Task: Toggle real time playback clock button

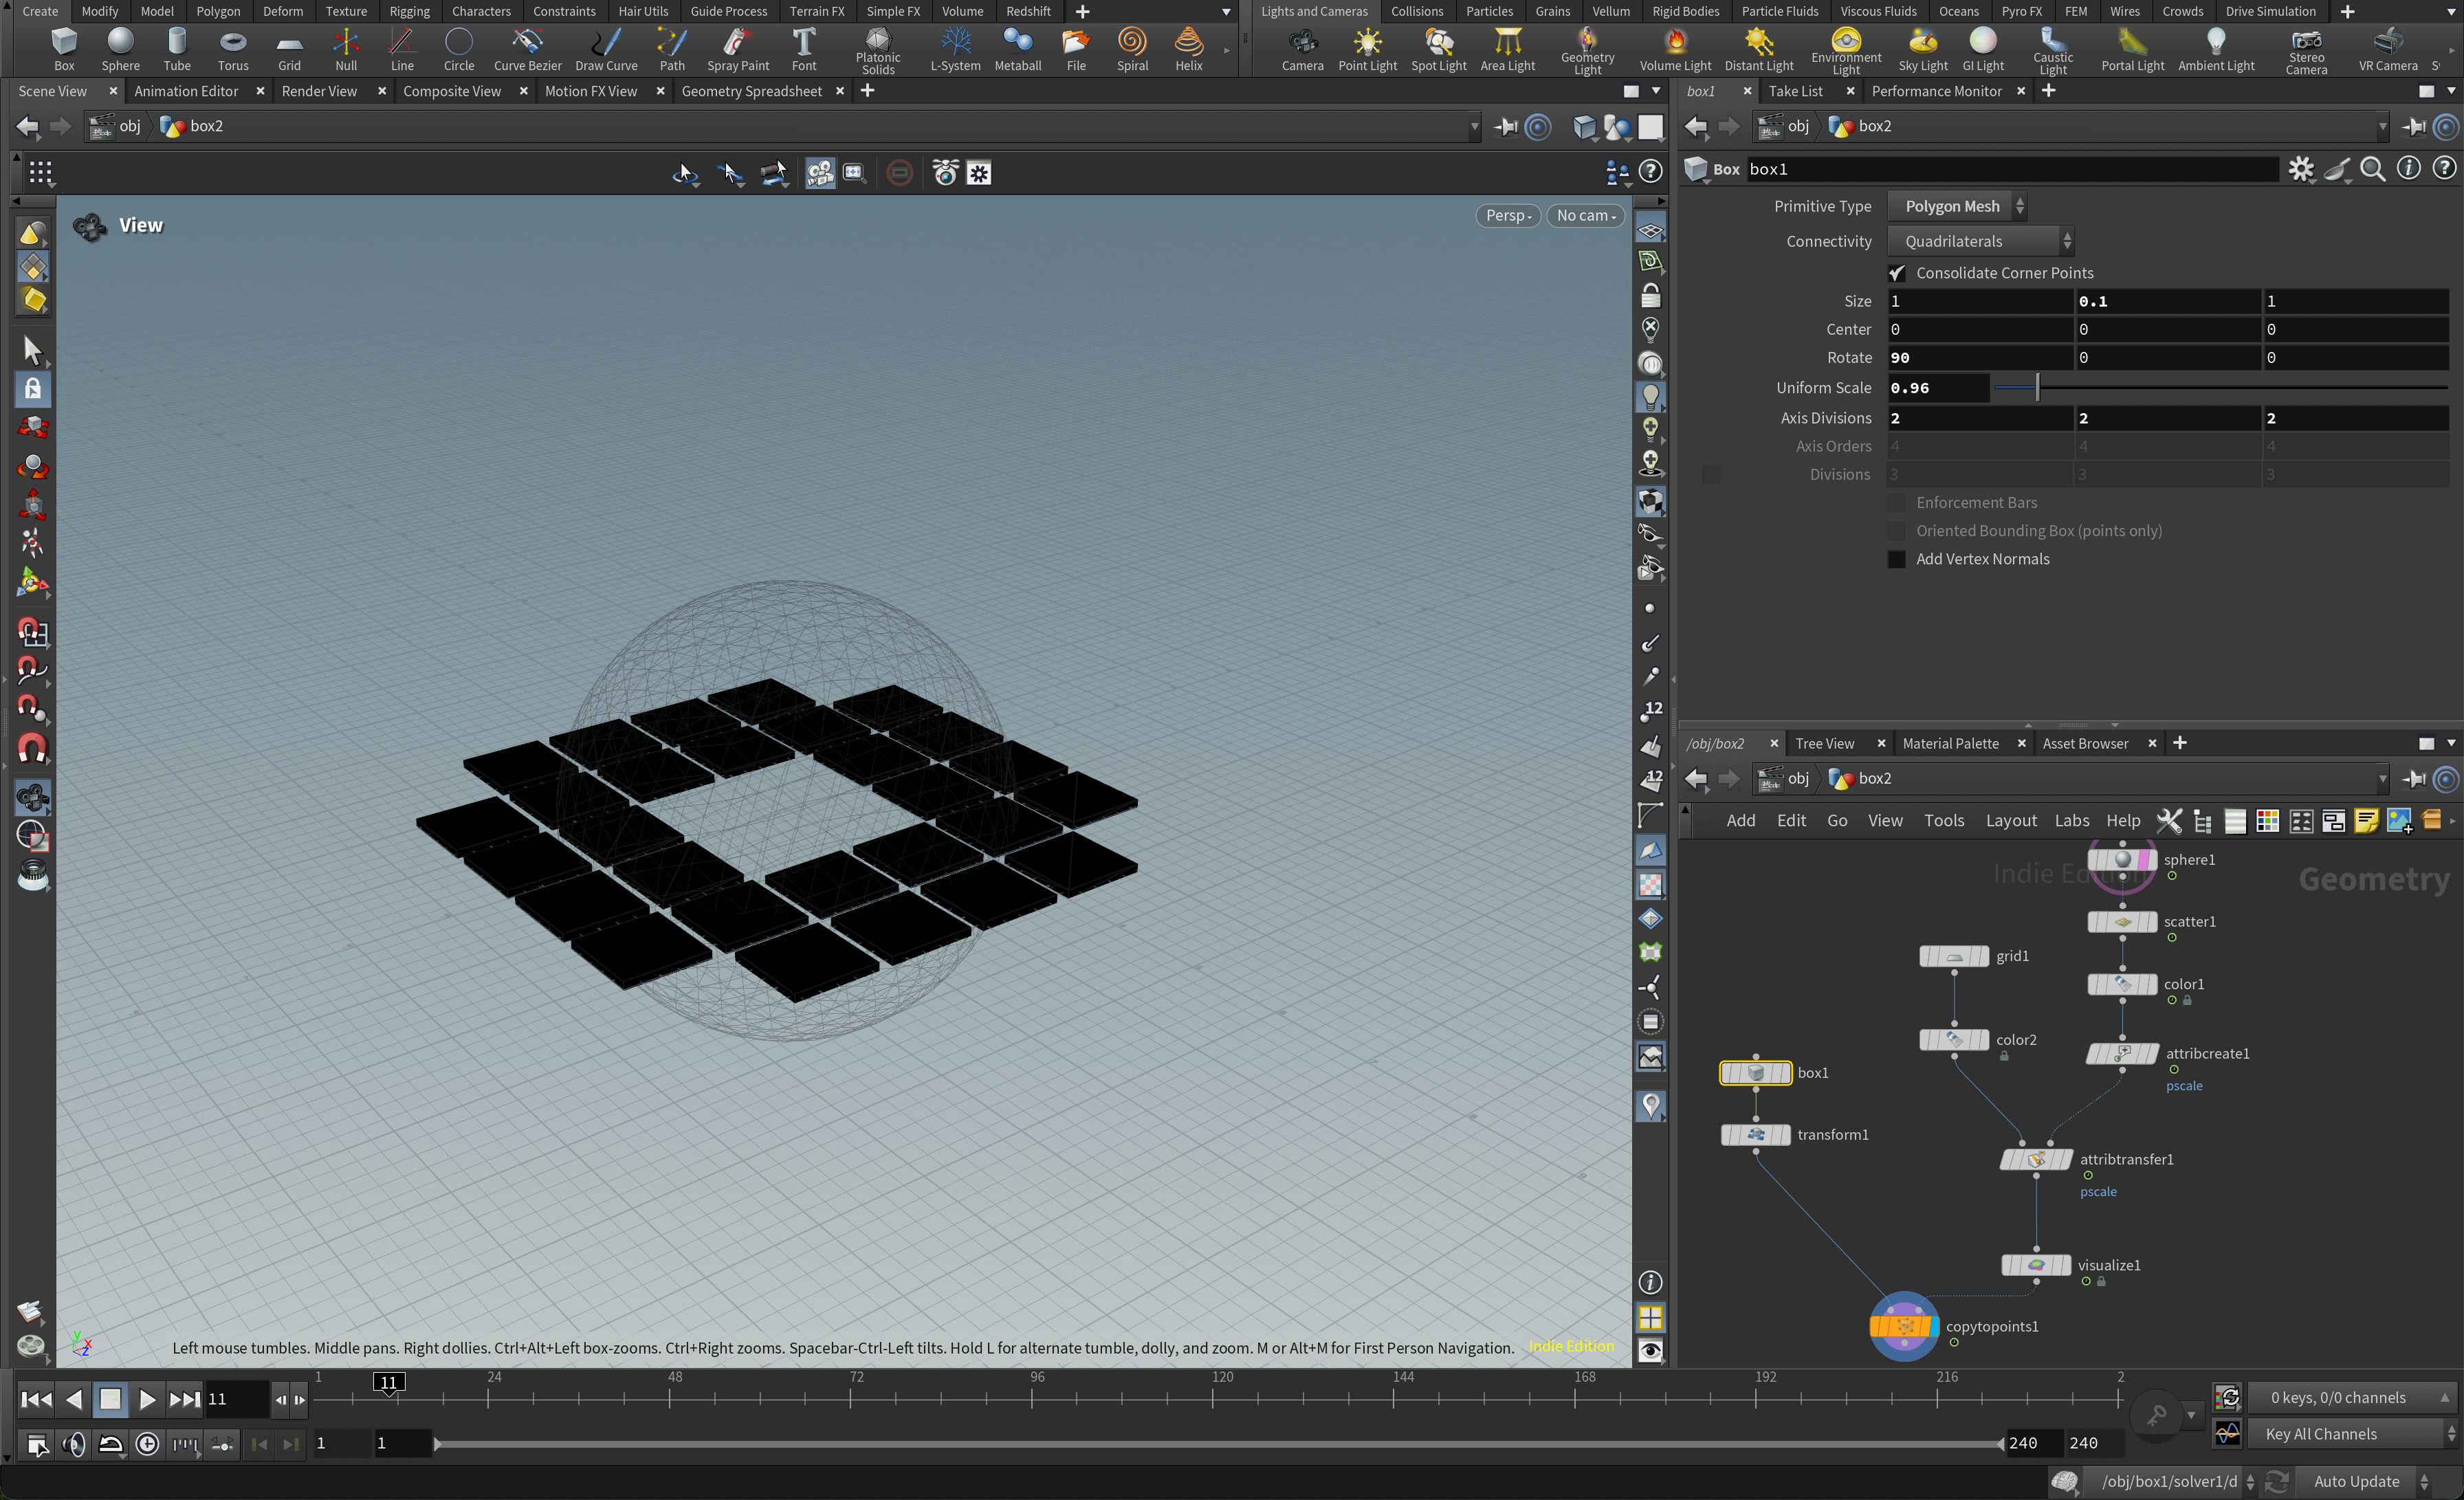Action: 147,1444
